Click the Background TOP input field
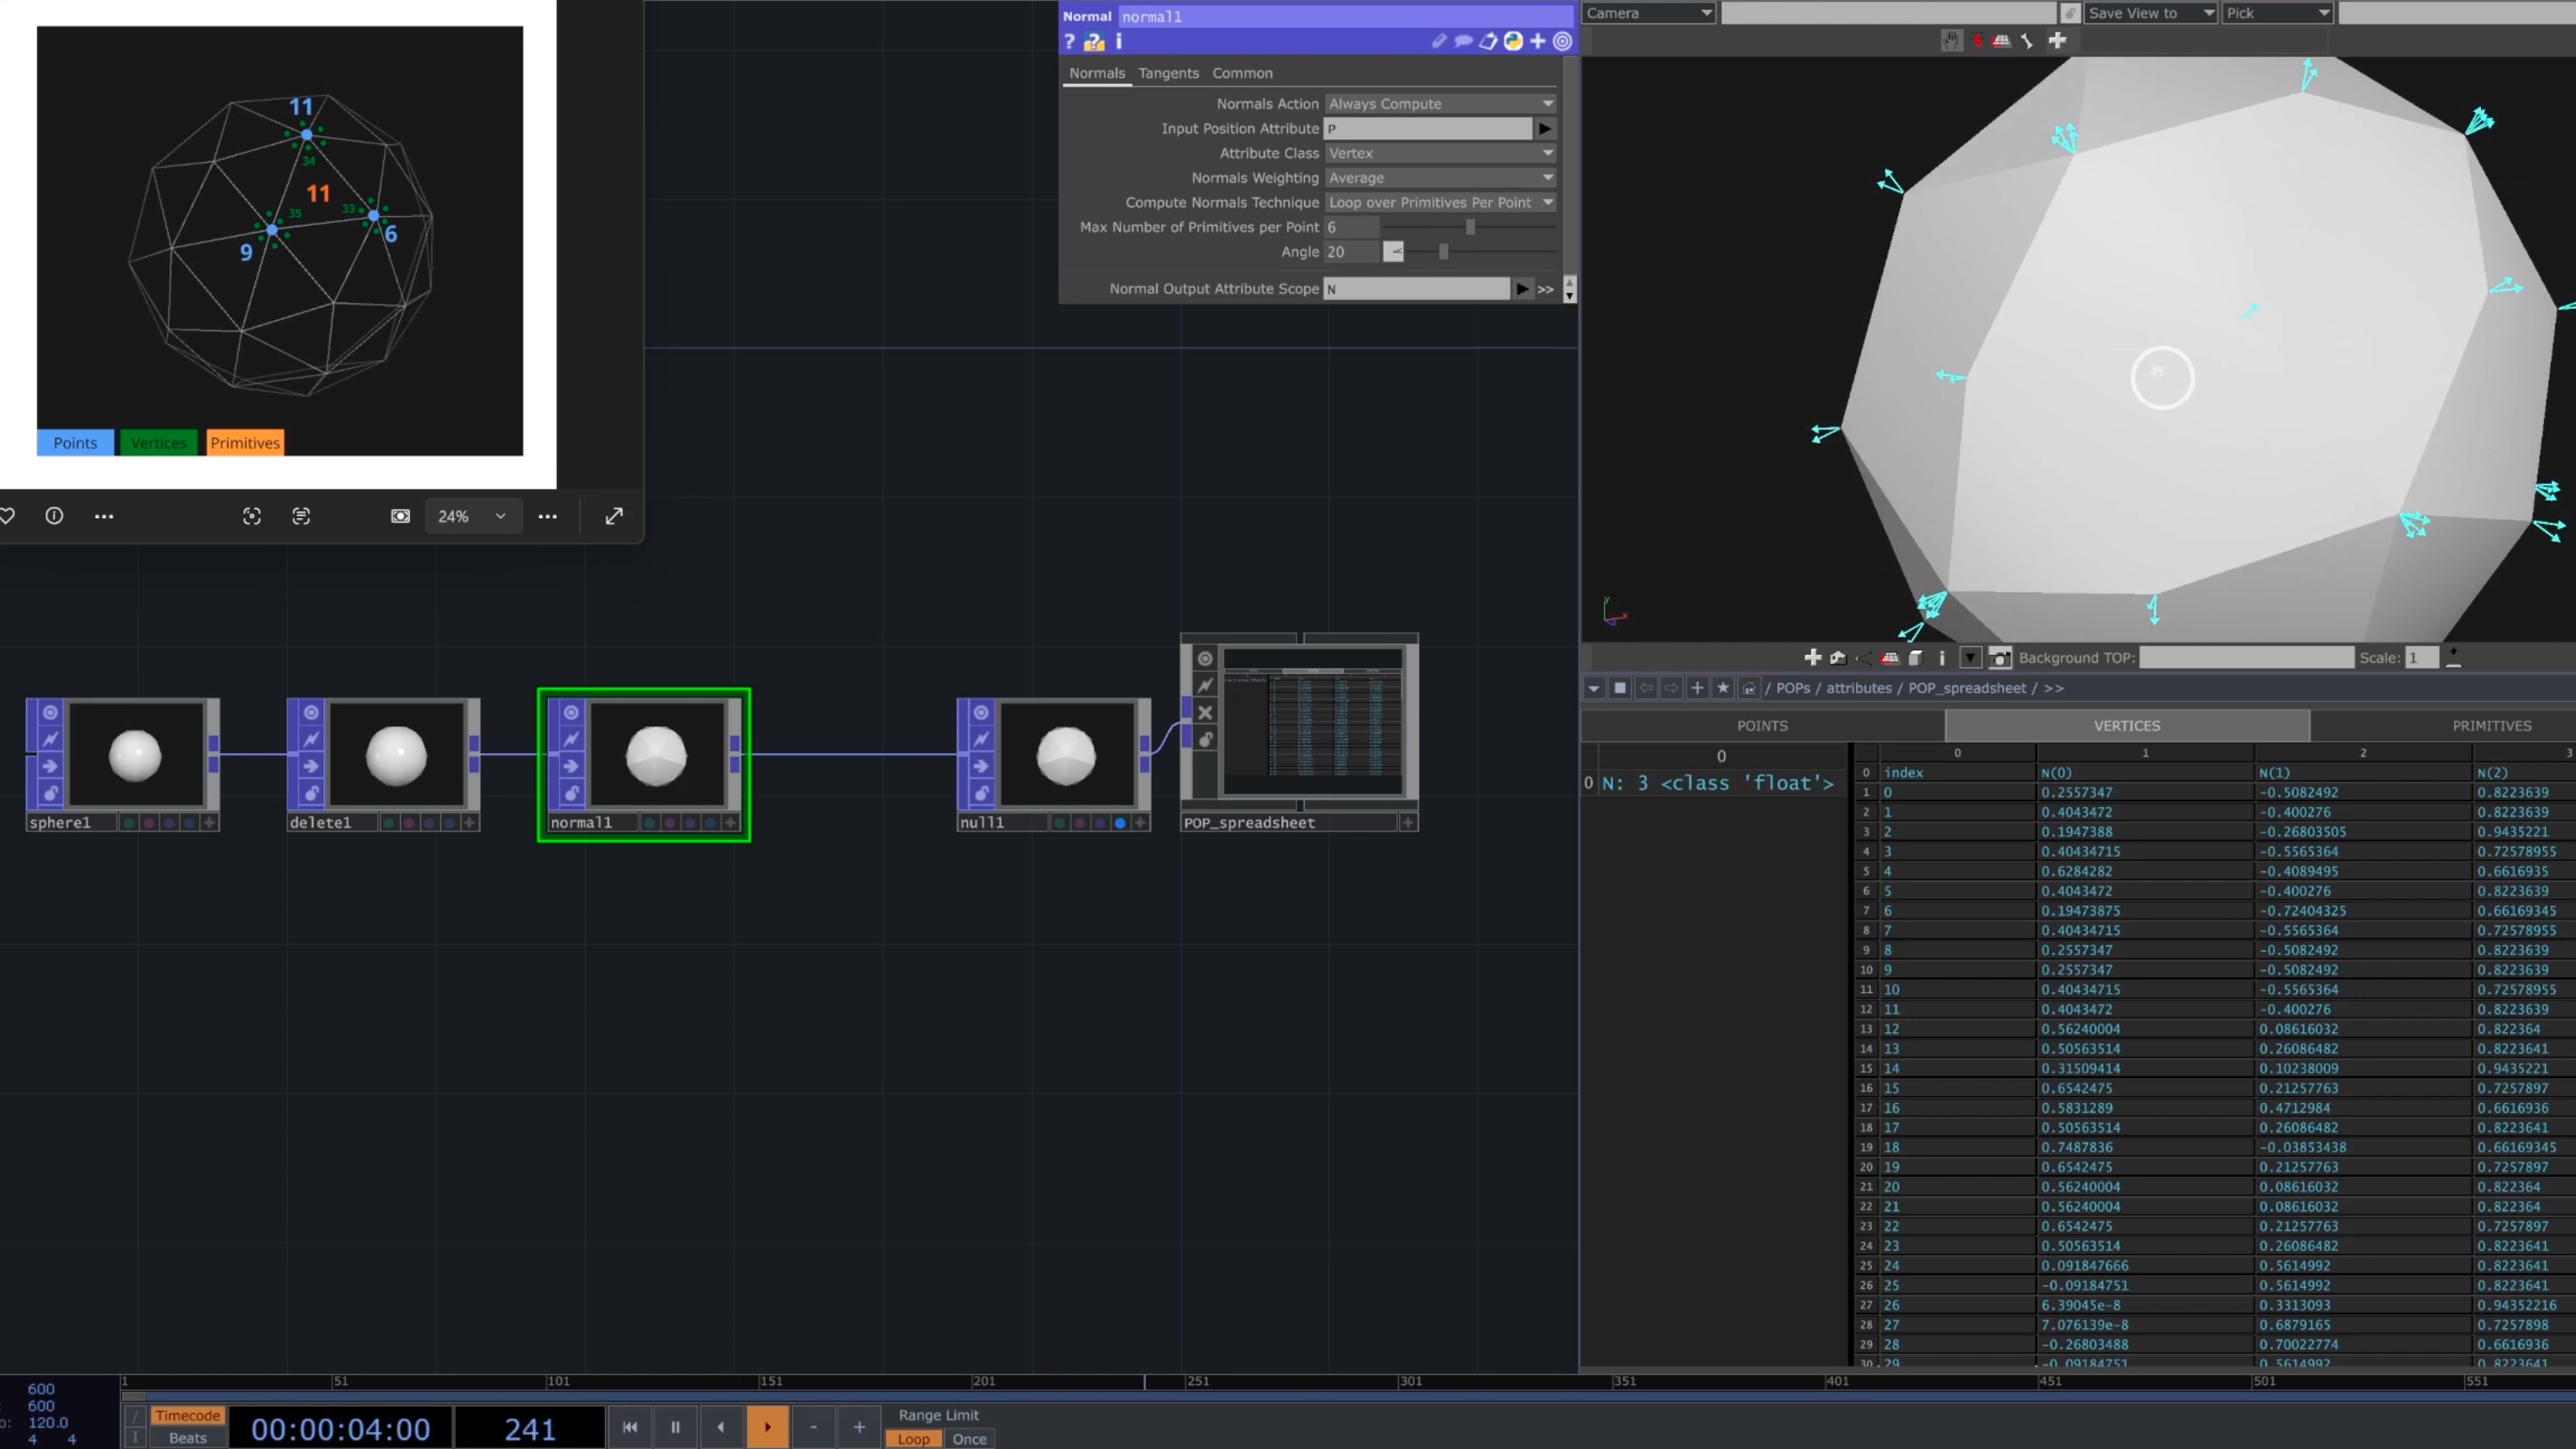This screenshot has height=1449, width=2576. point(2245,657)
